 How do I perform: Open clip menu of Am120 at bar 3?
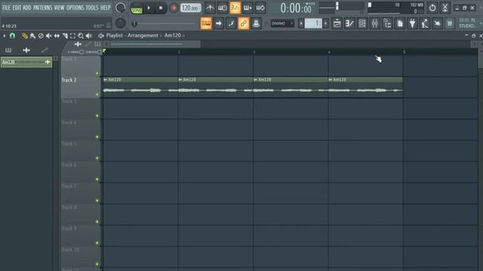[x=256, y=80]
